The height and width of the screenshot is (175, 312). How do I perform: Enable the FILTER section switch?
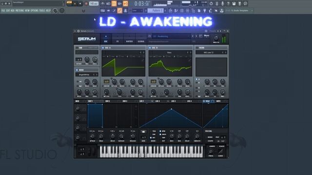click(197, 48)
